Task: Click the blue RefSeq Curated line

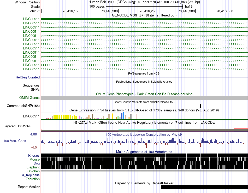Action: pos(144,77)
